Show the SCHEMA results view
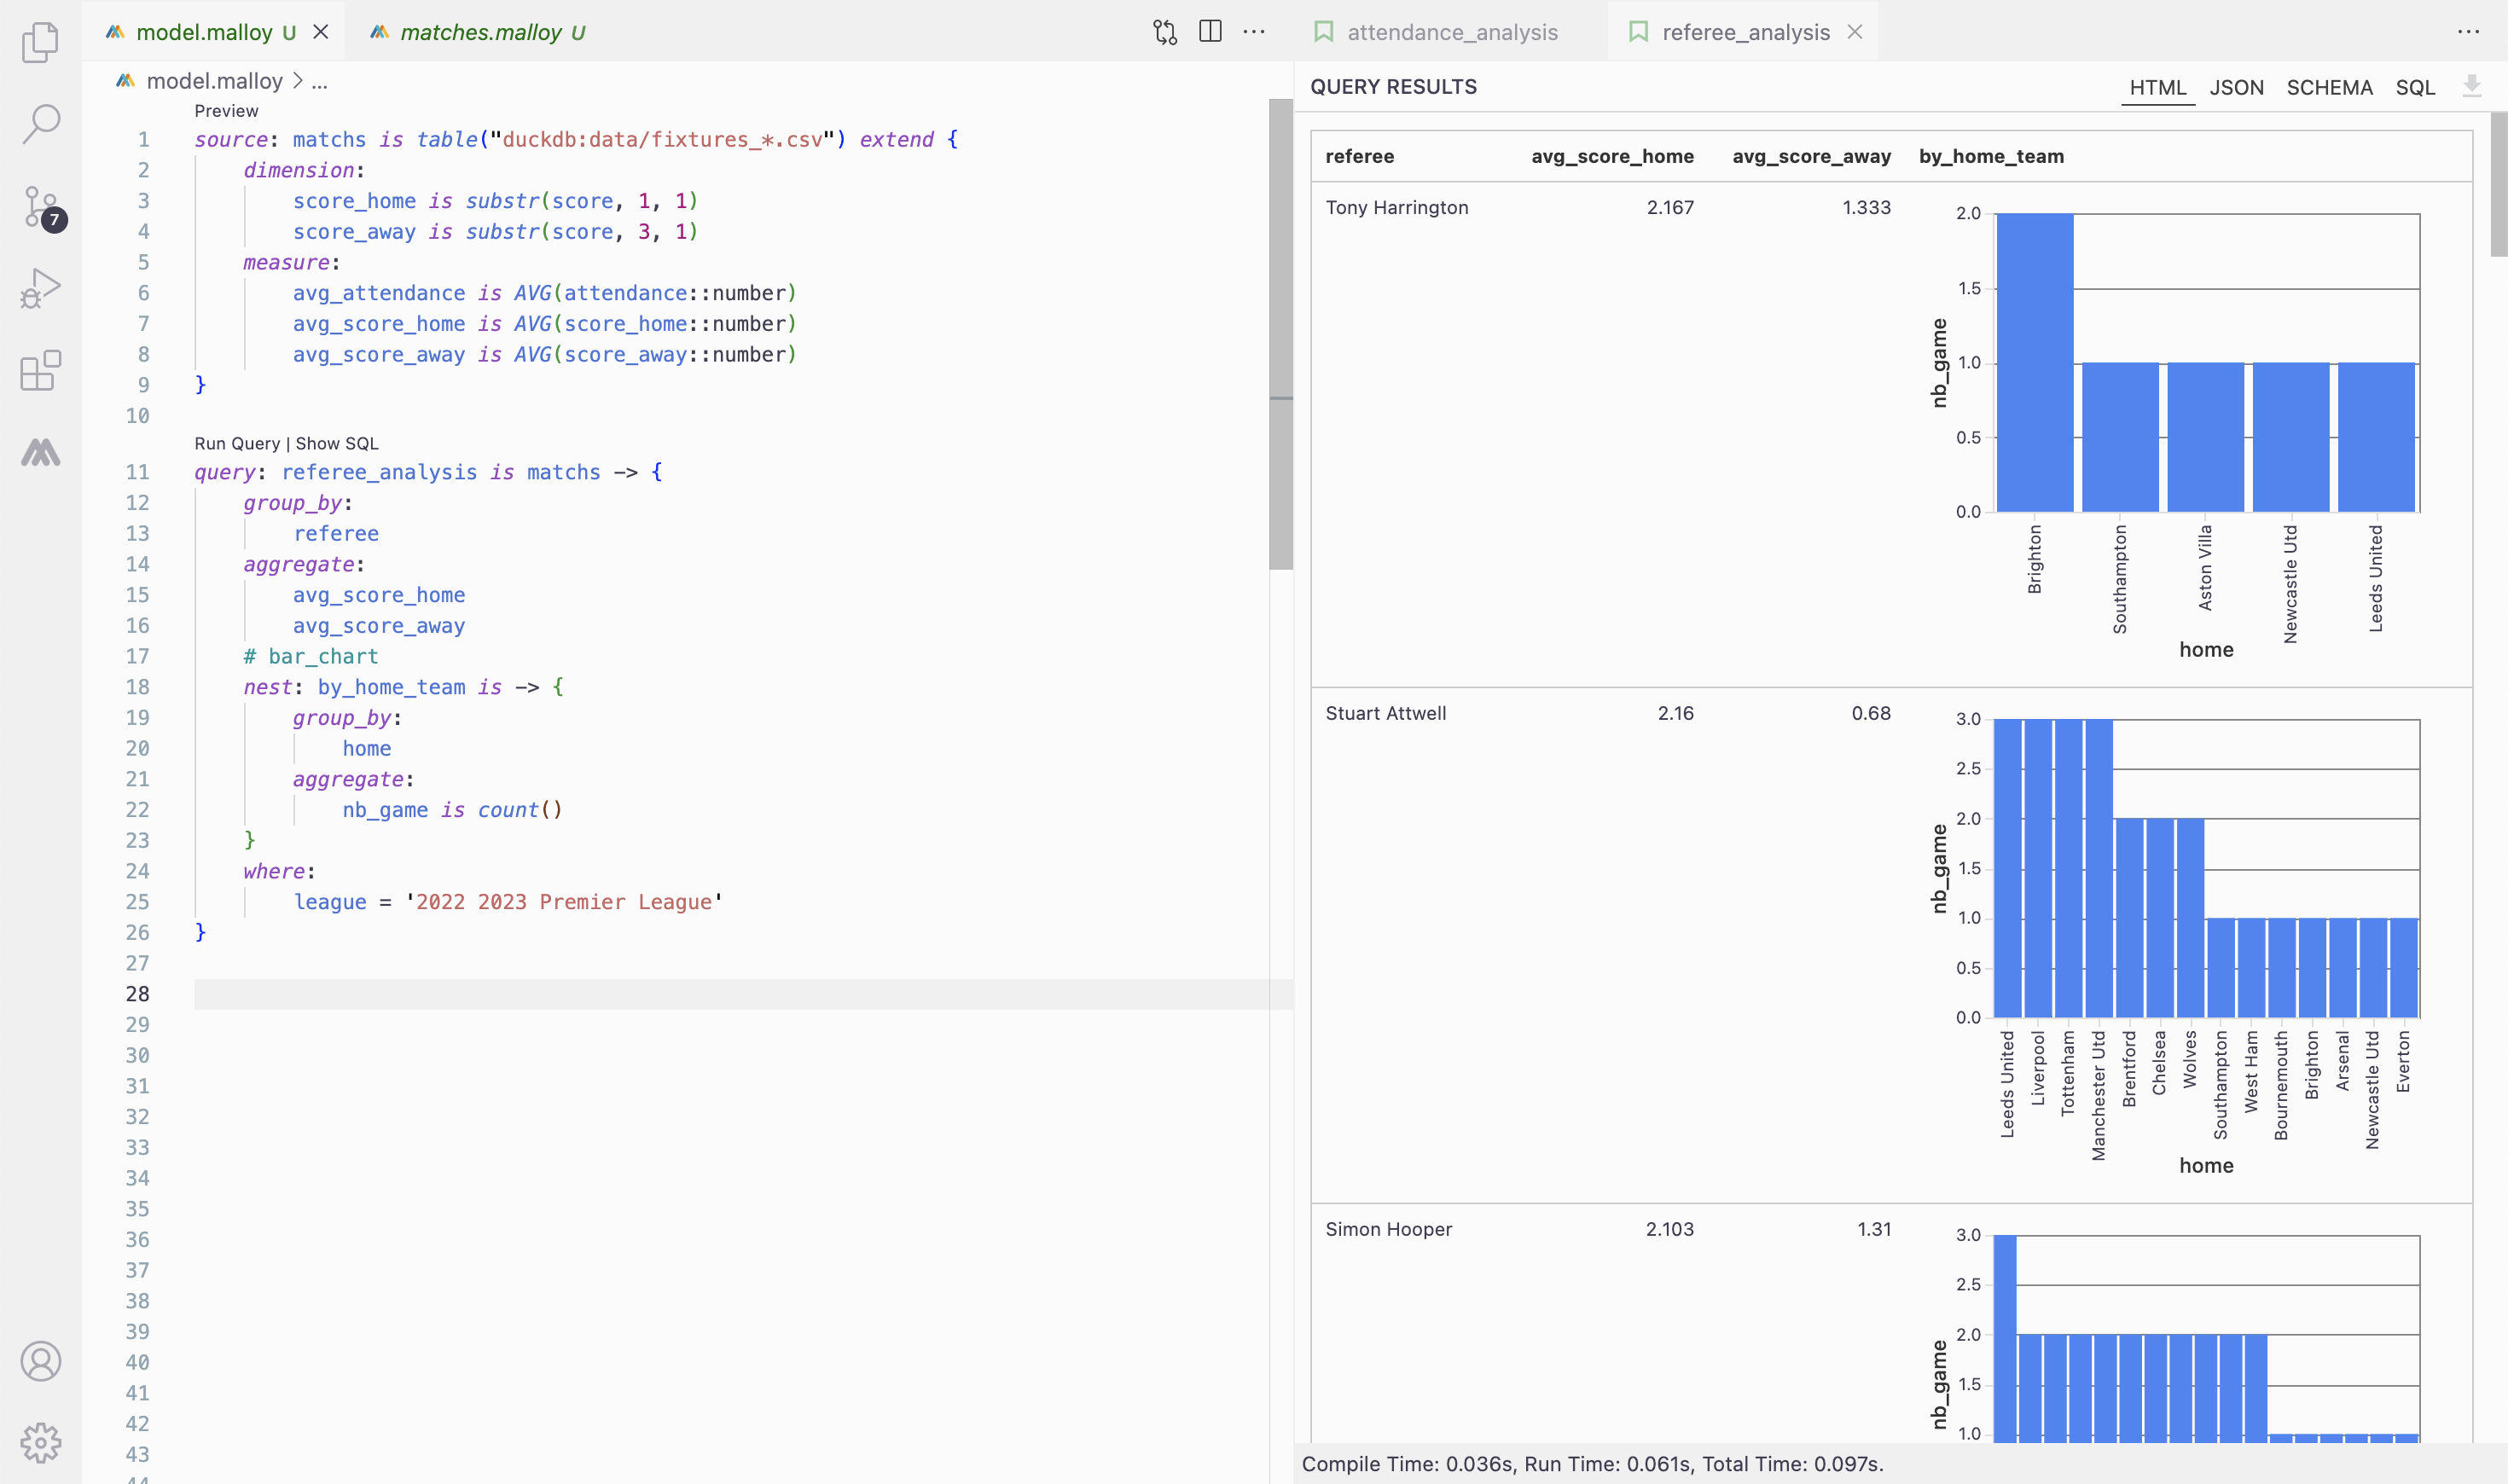The height and width of the screenshot is (1484, 2508). pyautogui.click(x=2329, y=88)
